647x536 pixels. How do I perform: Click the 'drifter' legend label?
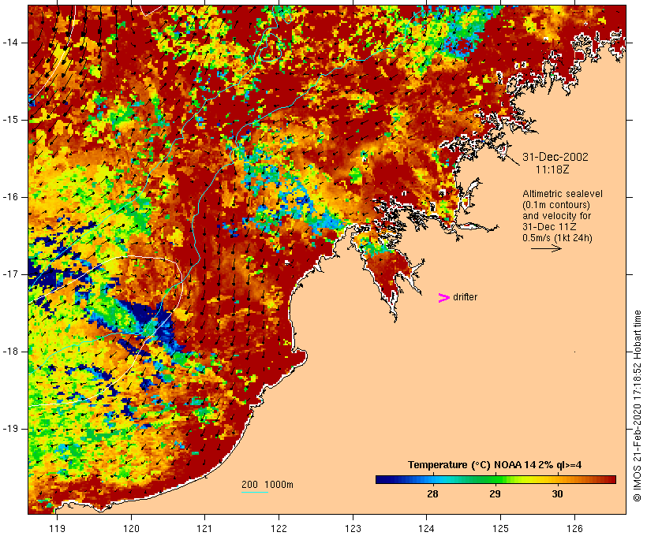point(465,297)
